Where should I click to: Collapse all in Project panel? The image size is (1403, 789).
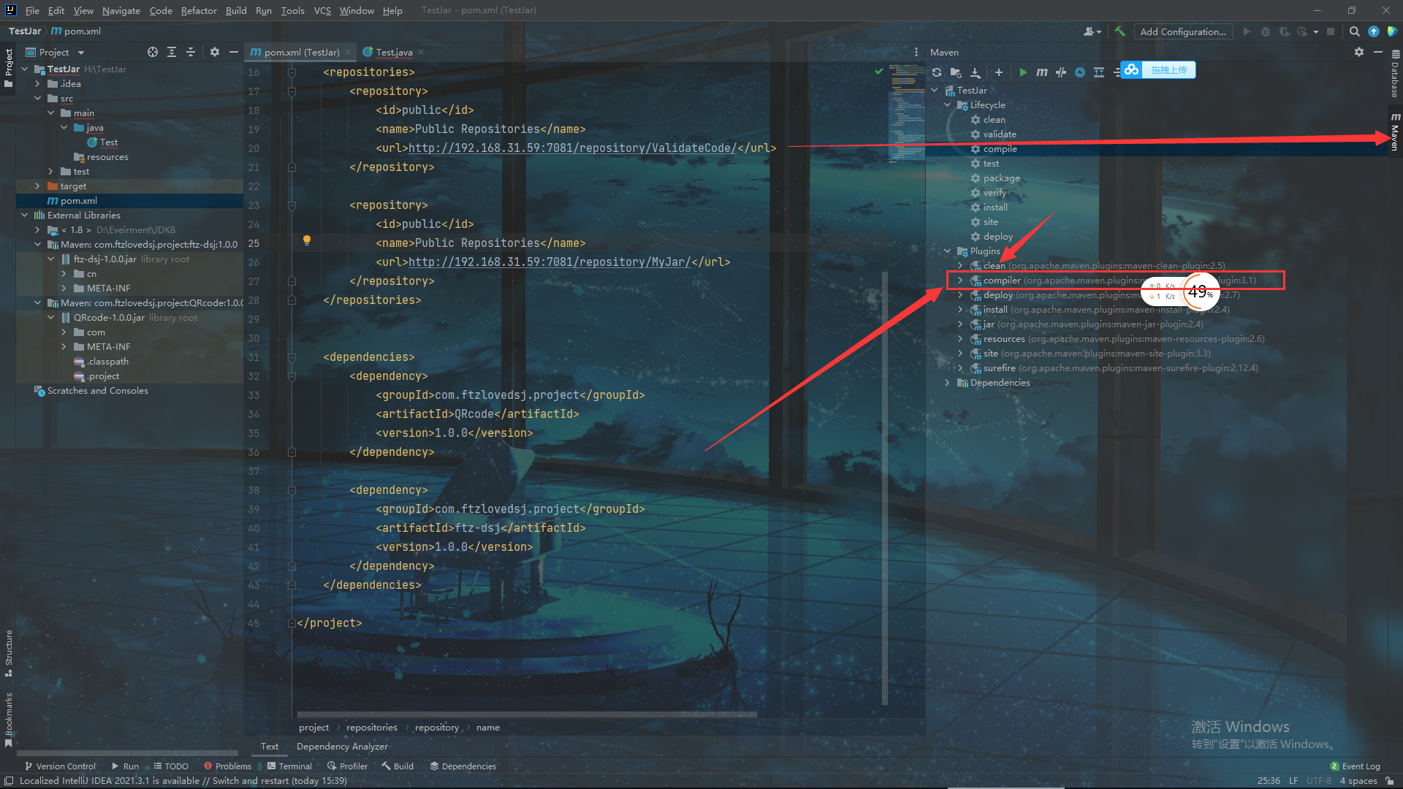pyautogui.click(x=191, y=52)
